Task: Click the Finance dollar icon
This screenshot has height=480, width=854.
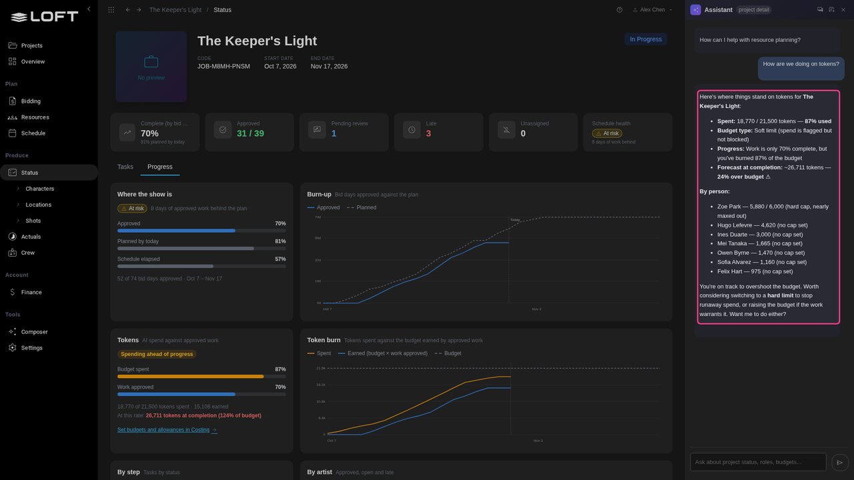Action: [x=12, y=292]
